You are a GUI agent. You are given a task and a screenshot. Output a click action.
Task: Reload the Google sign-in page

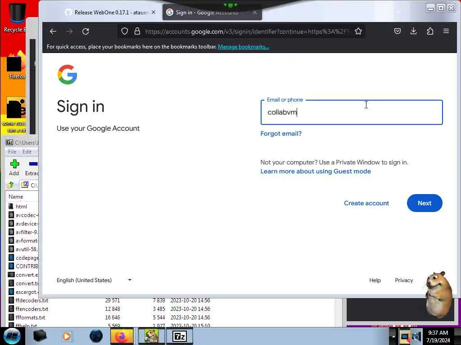point(86,31)
